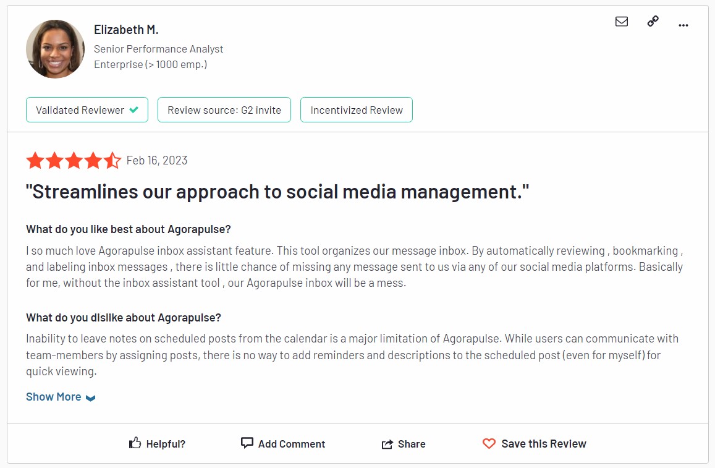This screenshot has width=715, height=468.
Task: Copy review link via chain icon
Action: pos(653,21)
